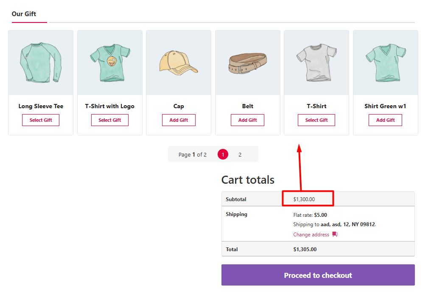
Task: Select Gift for Long Sleeve Tee
Action: (41, 120)
